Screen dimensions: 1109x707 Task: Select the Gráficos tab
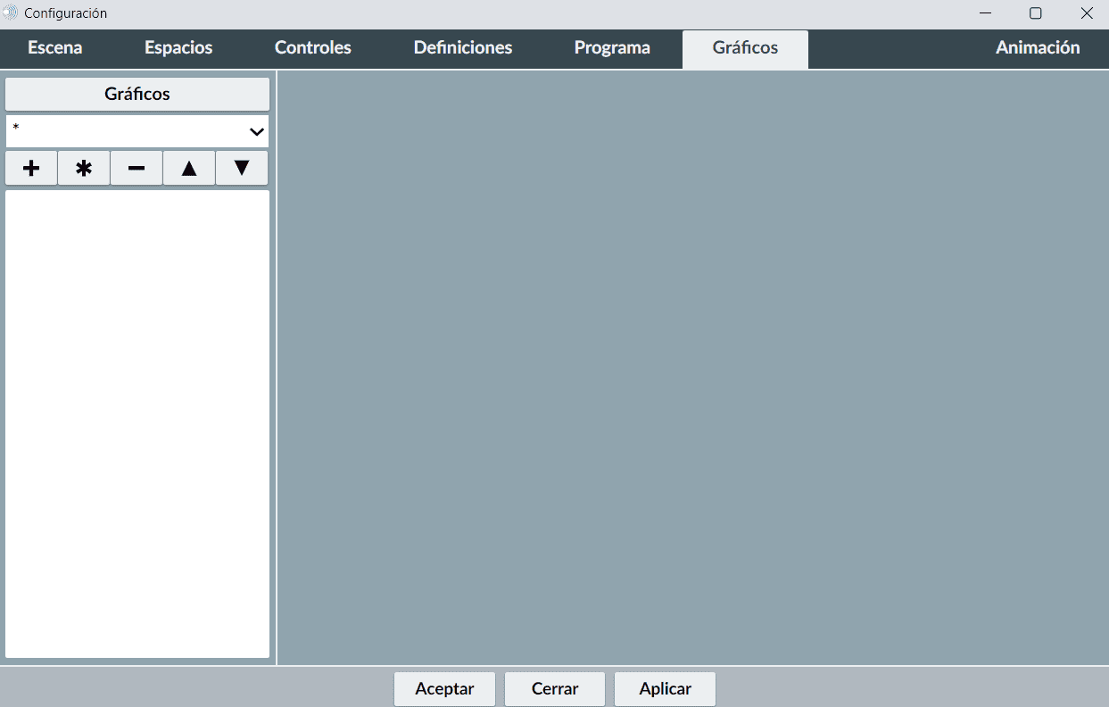pyautogui.click(x=745, y=48)
